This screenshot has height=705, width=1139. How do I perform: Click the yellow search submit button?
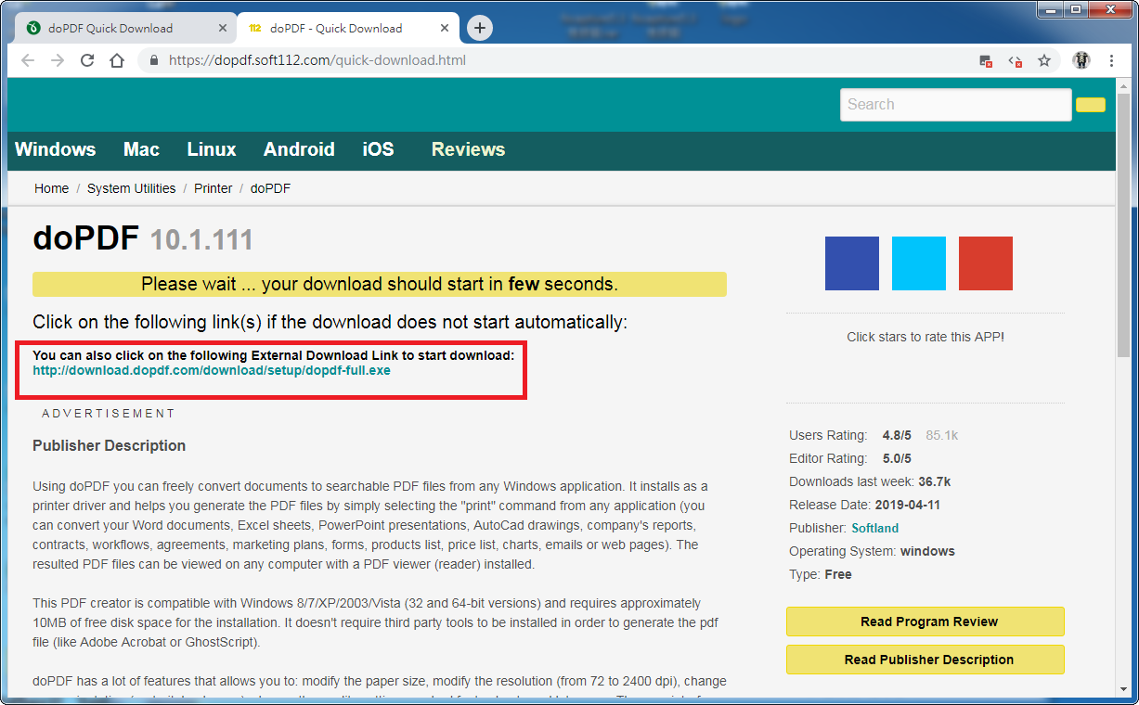[1091, 105]
